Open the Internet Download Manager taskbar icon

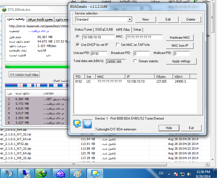[x=43, y=173]
